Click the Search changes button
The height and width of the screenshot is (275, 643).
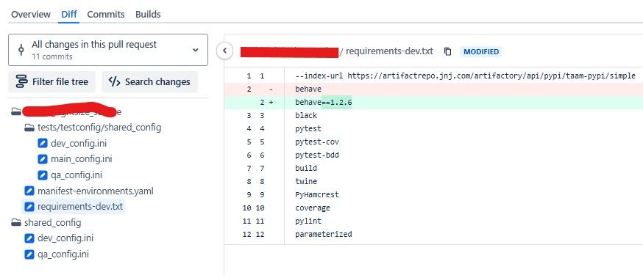pos(149,81)
